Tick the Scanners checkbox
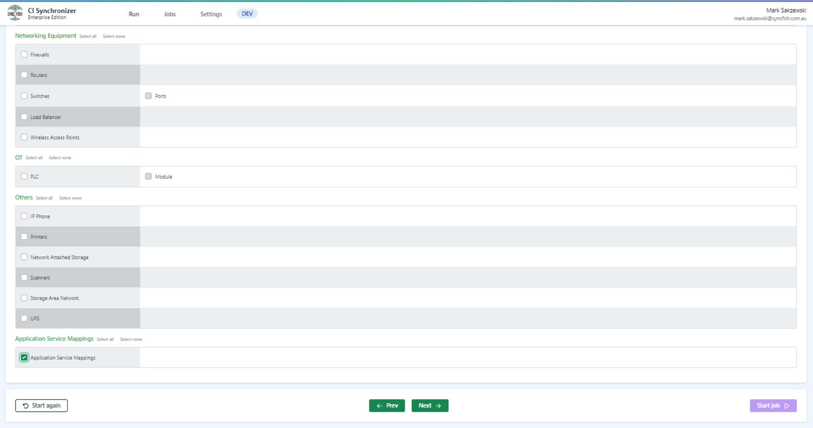 click(24, 277)
